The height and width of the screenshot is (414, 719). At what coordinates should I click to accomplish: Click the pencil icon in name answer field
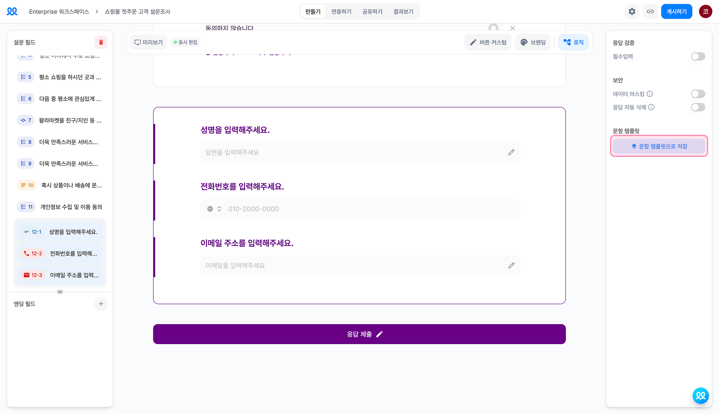[511, 152]
